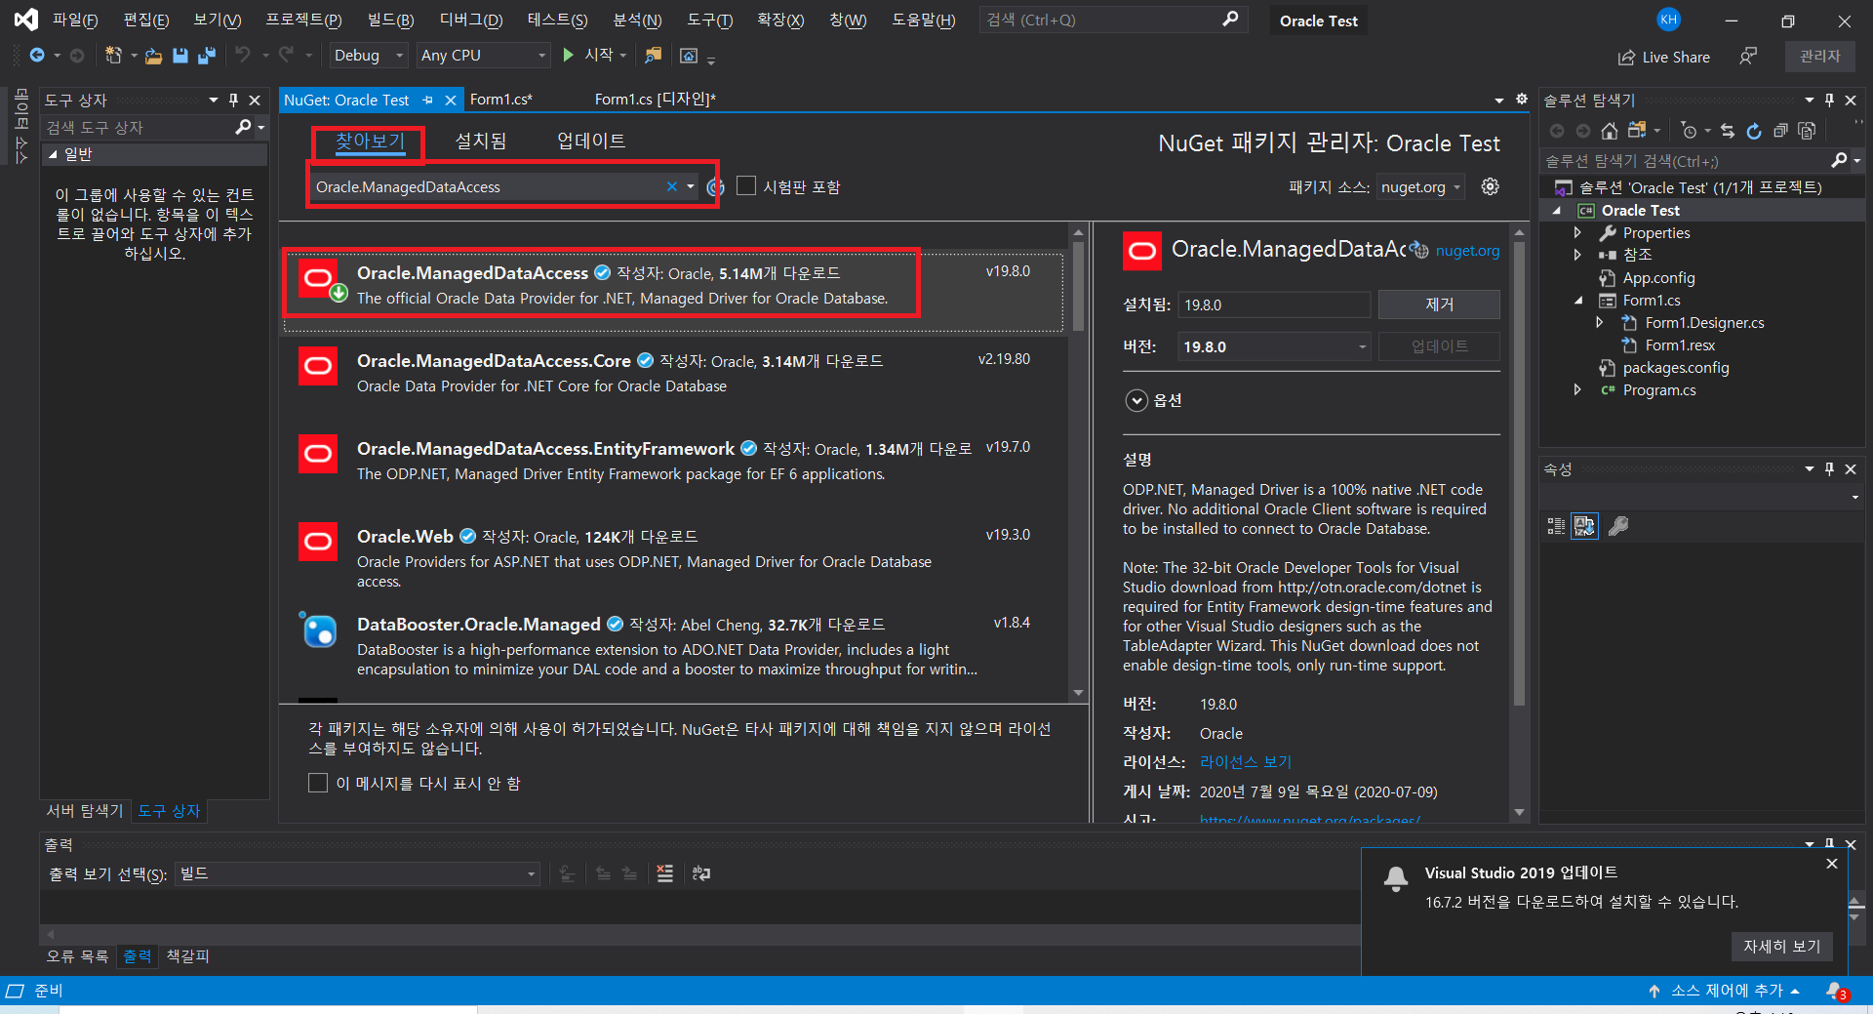Click the feedback icon beside Live Share
The width and height of the screenshot is (1873, 1014).
(x=1748, y=57)
